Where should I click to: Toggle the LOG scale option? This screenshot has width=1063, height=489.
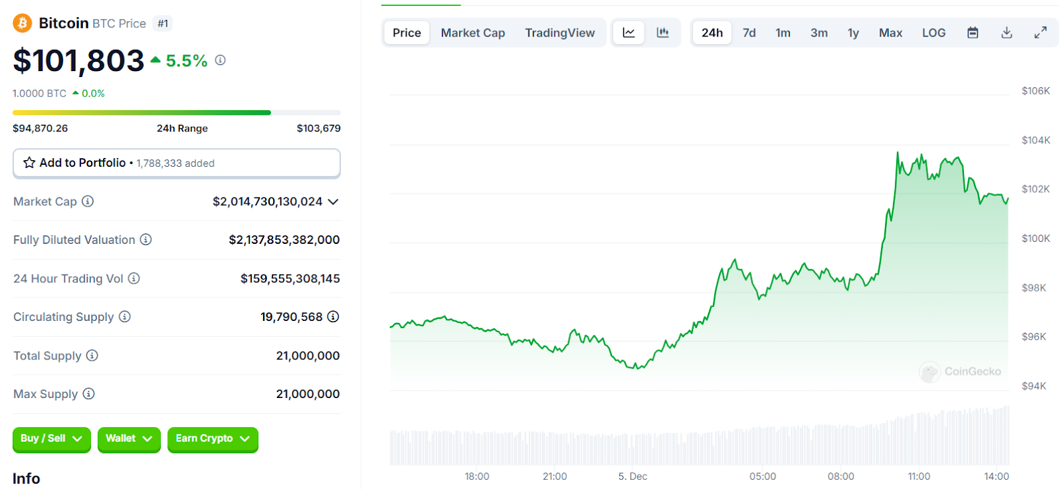pyautogui.click(x=934, y=33)
